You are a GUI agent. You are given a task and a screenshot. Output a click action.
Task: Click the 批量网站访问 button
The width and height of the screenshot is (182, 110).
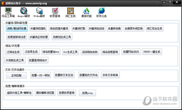pos(131,52)
